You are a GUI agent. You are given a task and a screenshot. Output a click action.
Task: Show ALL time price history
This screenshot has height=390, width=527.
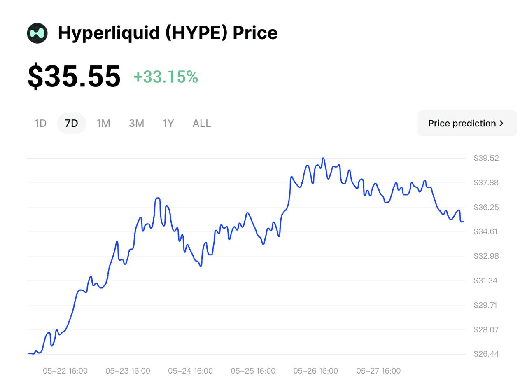tap(202, 123)
